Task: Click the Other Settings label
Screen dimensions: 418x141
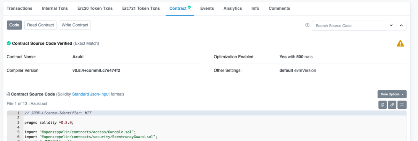Action: coord(227,70)
